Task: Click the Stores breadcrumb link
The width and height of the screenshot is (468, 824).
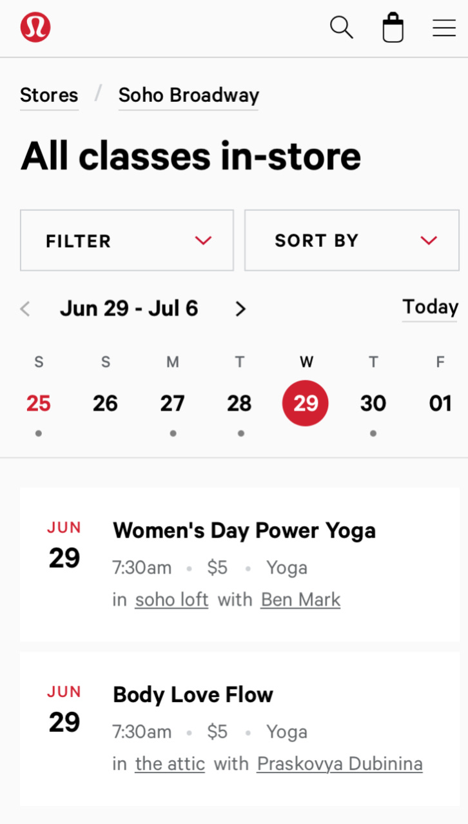Action: 49,95
